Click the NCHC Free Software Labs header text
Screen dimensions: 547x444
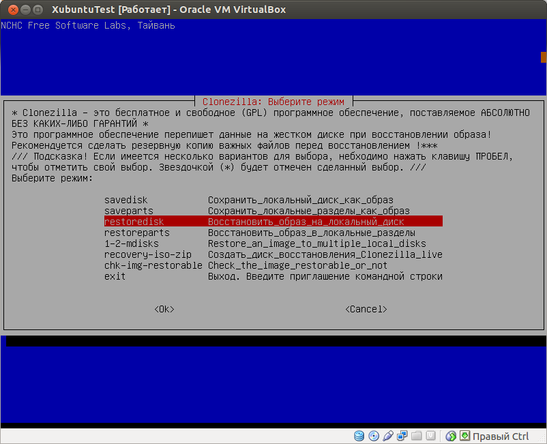pos(87,25)
